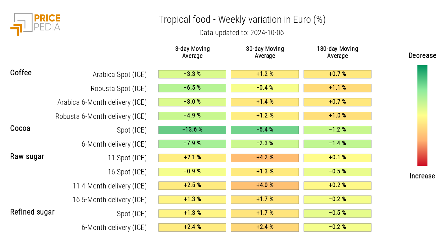Click the Robusta Spot -6.5 % cell

[x=192, y=88]
